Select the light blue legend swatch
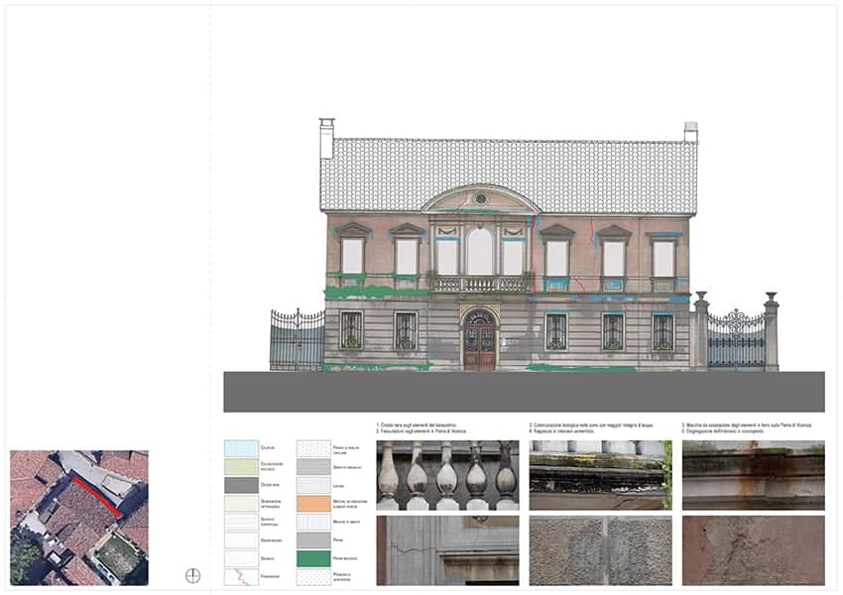This screenshot has width=843, height=595. coord(241,448)
